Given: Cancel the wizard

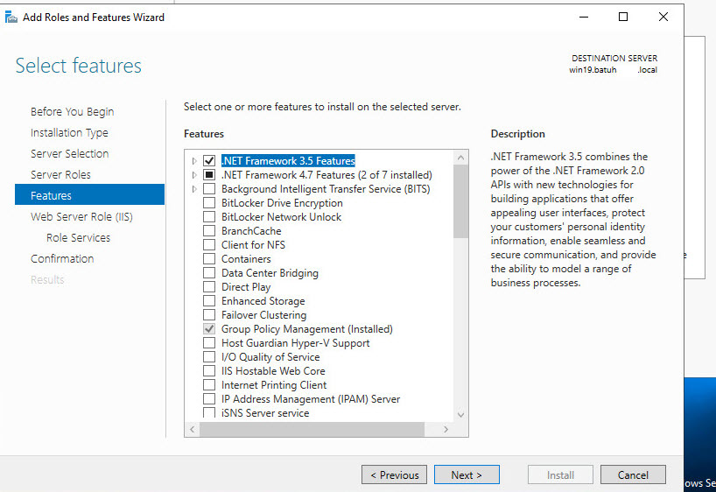Looking at the screenshot, I should [633, 474].
